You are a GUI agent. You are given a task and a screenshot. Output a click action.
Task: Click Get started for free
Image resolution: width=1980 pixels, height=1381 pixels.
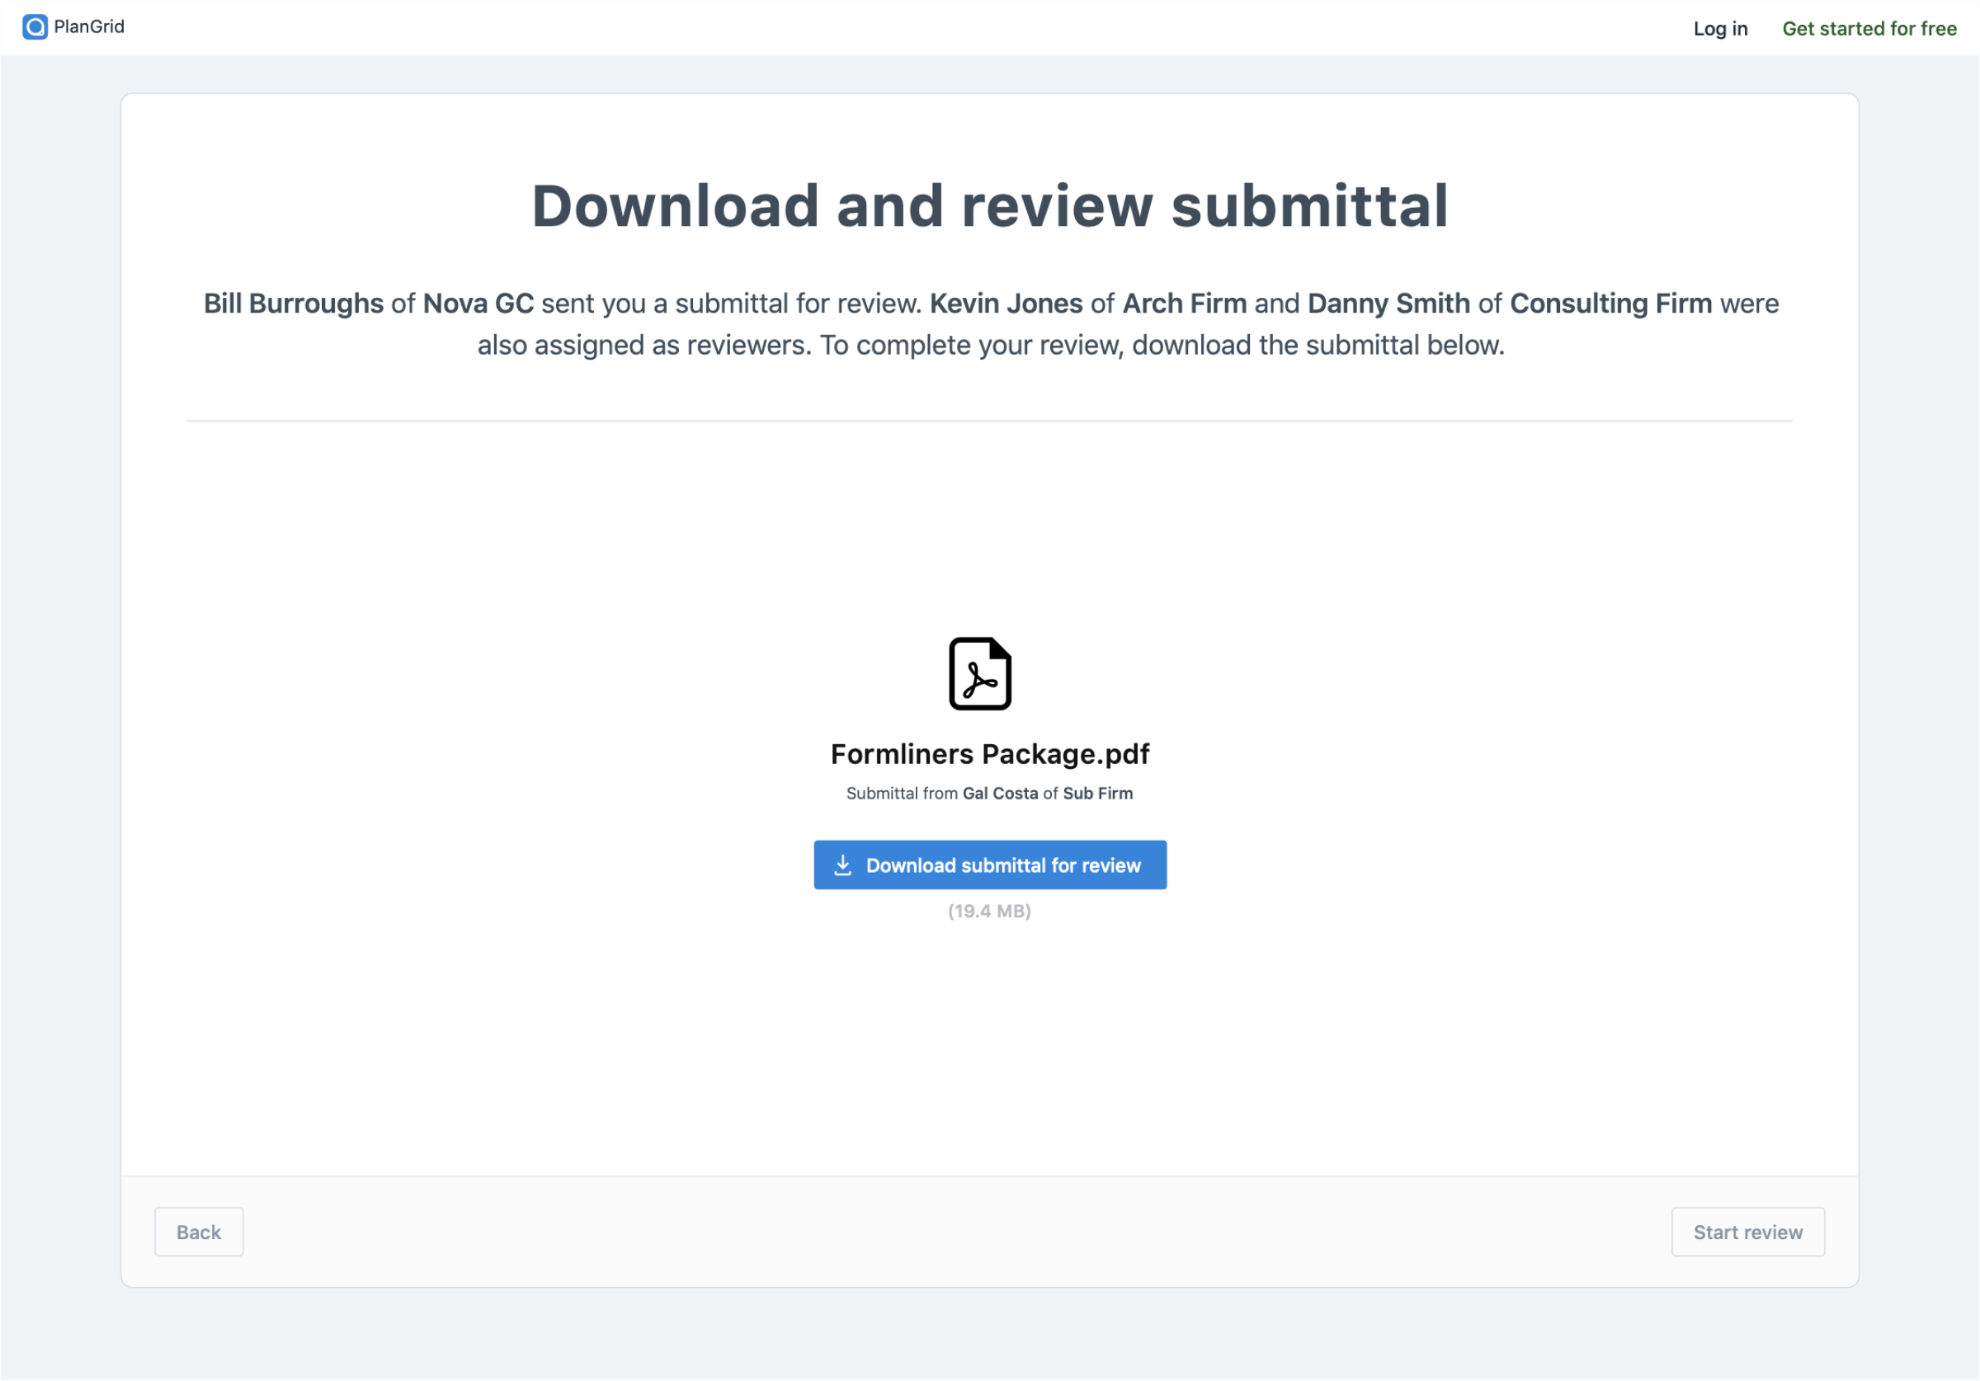tap(1869, 27)
